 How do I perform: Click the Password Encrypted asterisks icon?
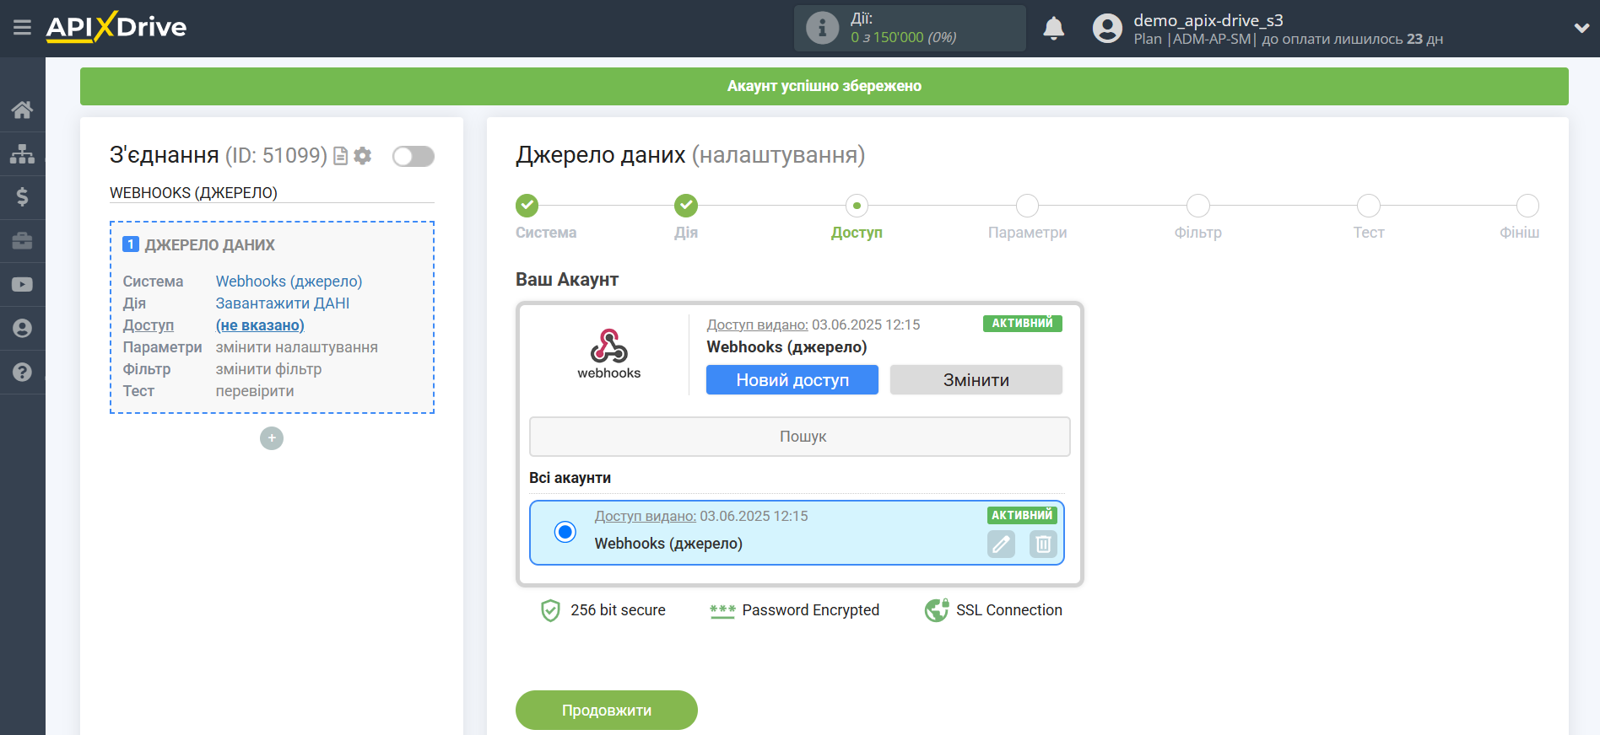(x=722, y=611)
